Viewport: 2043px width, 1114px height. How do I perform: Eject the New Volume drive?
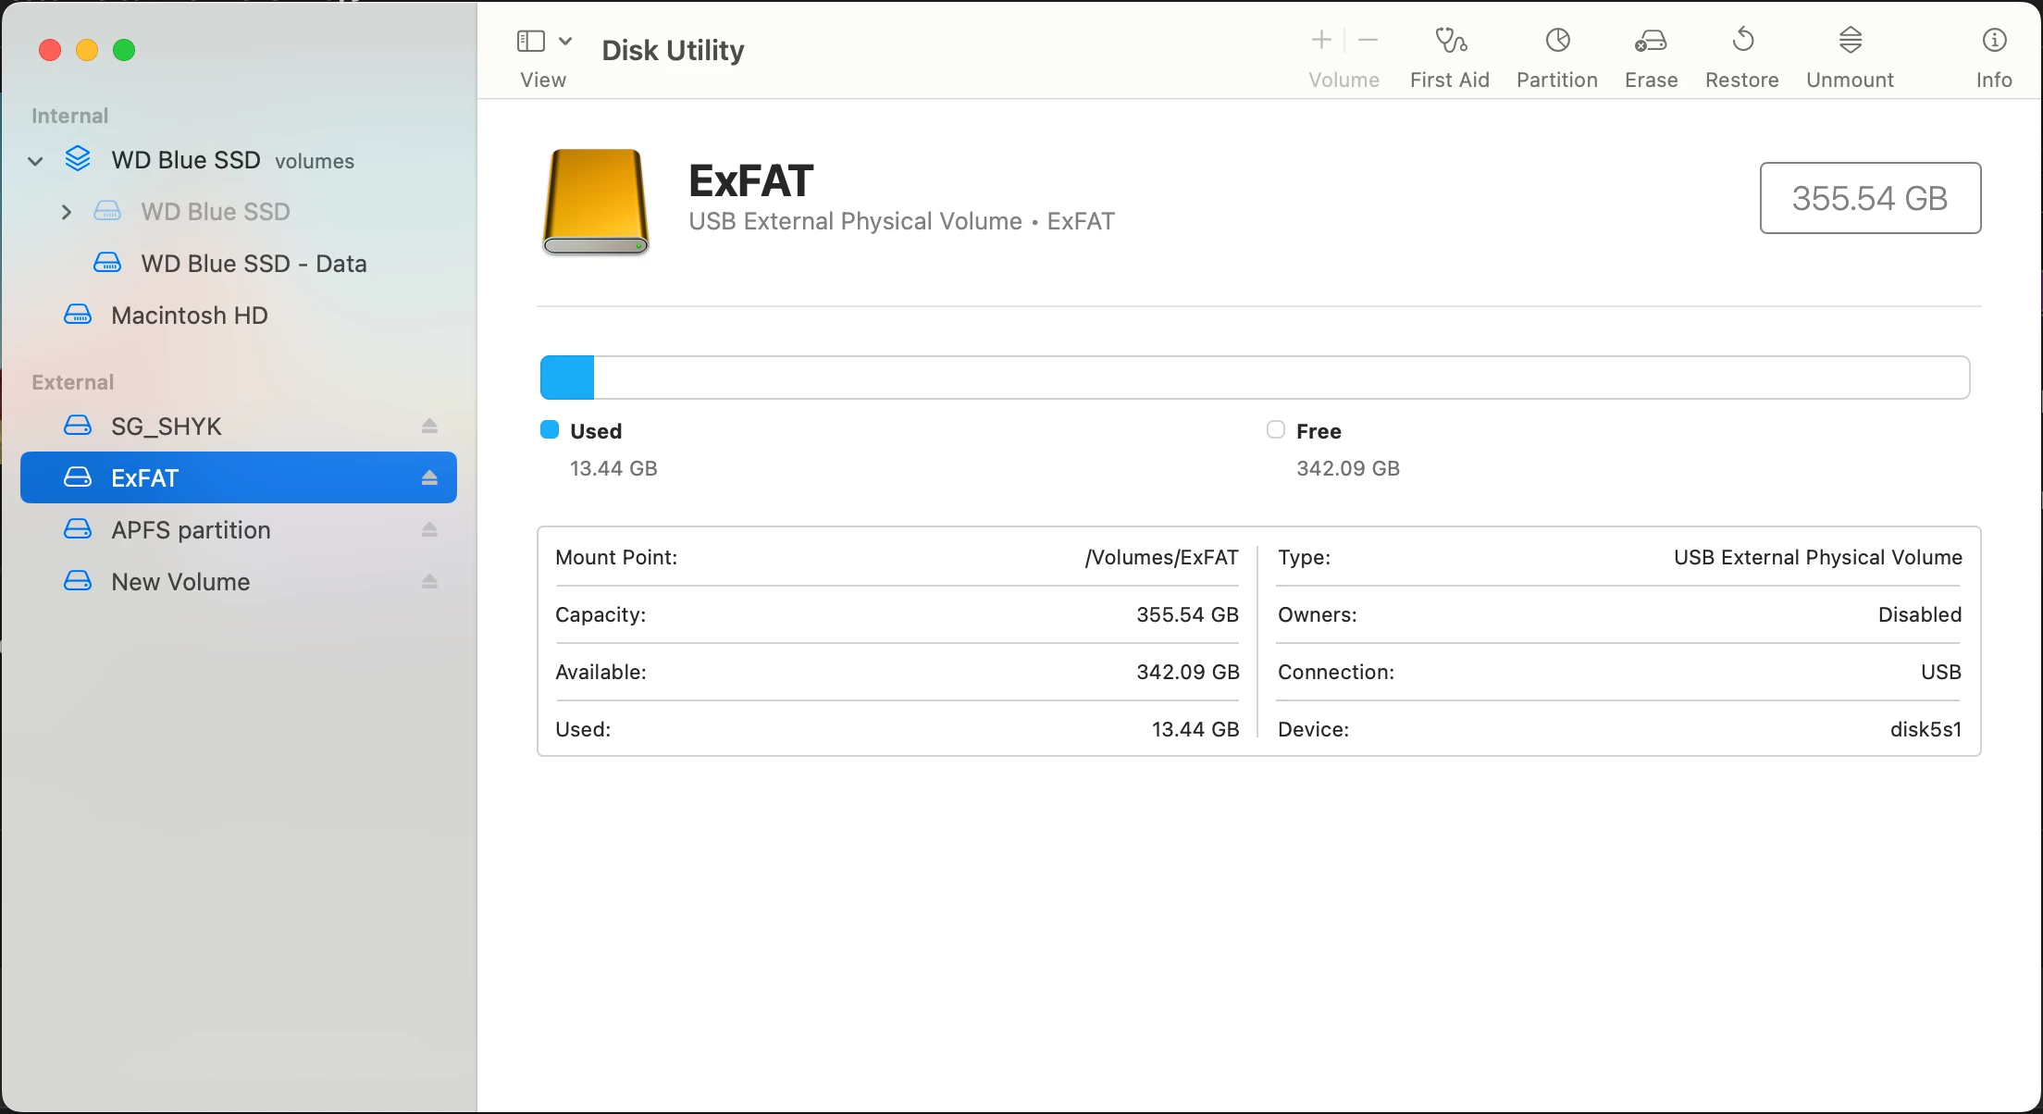[x=429, y=582]
